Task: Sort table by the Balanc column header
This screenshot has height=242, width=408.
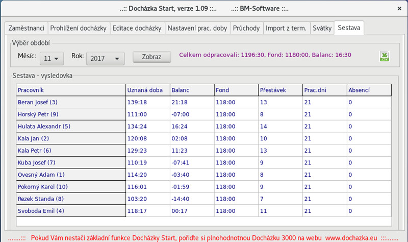Action: [x=192, y=90]
